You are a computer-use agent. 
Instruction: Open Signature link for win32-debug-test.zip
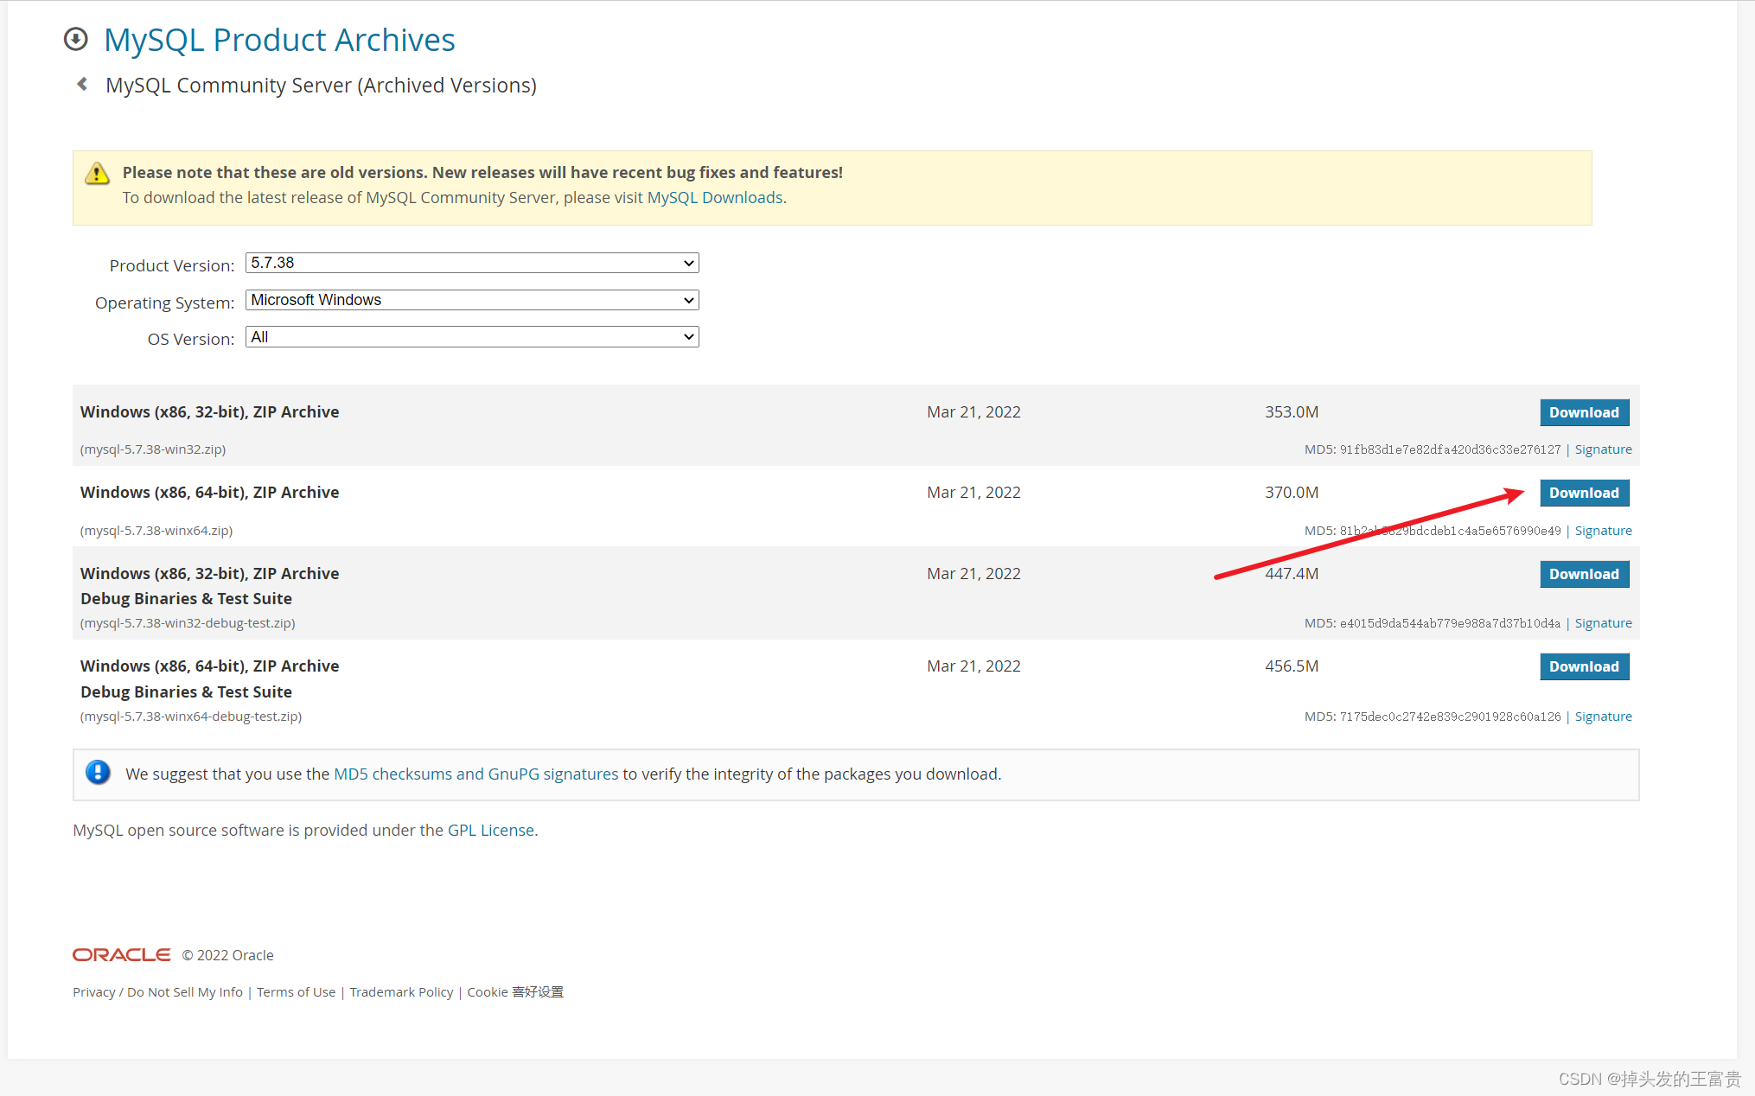coord(1603,623)
